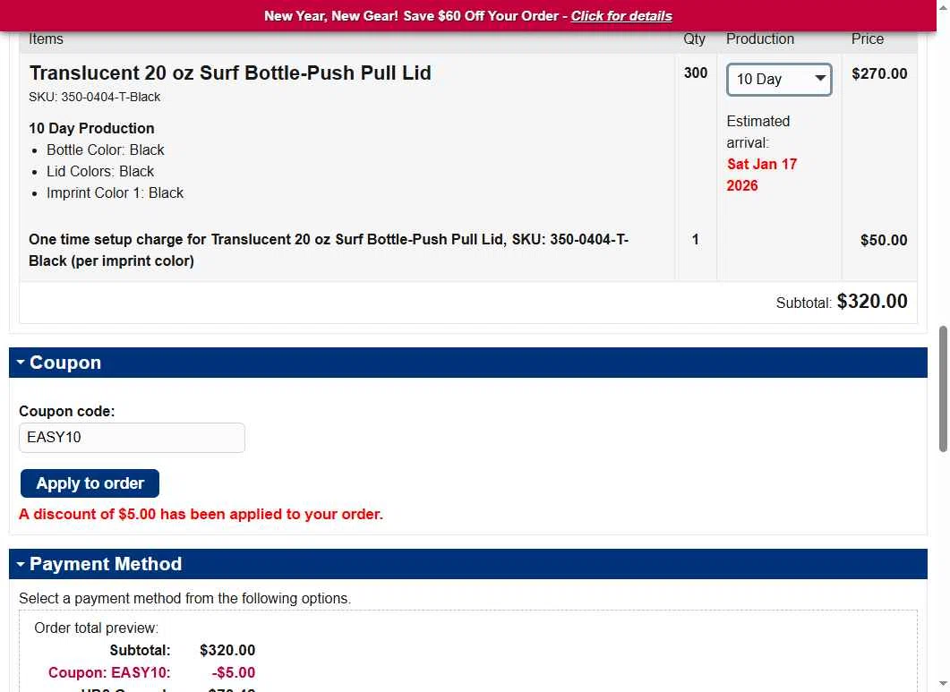The image size is (950, 692).
Task: Click the $270.00 item price
Action: [x=878, y=73]
